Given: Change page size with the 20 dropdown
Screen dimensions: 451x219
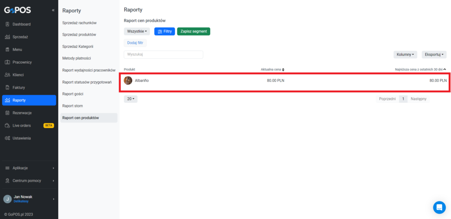Looking at the screenshot, I should click(x=130, y=99).
